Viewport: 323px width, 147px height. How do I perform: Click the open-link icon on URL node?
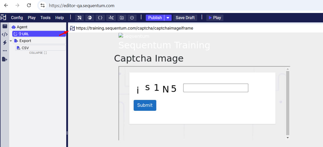tap(16, 34)
